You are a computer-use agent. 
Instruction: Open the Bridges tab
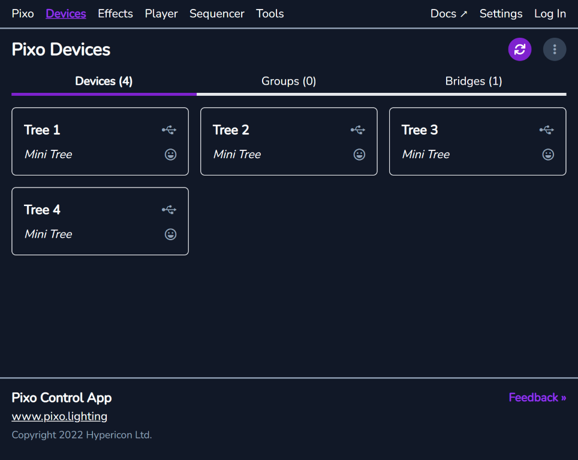click(x=474, y=81)
